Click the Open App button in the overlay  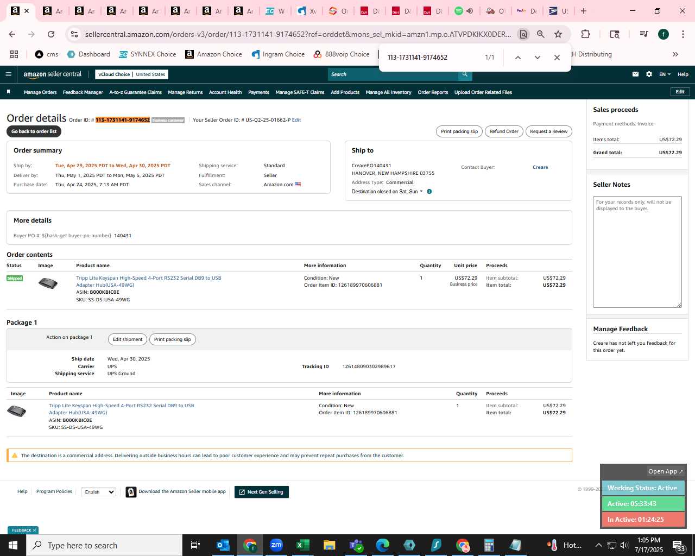click(x=666, y=471)
